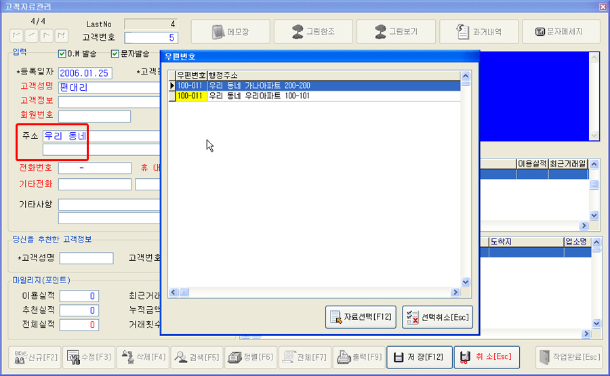
Task: Click 추천실적 mileage field
Action: (x=79, y=310)
